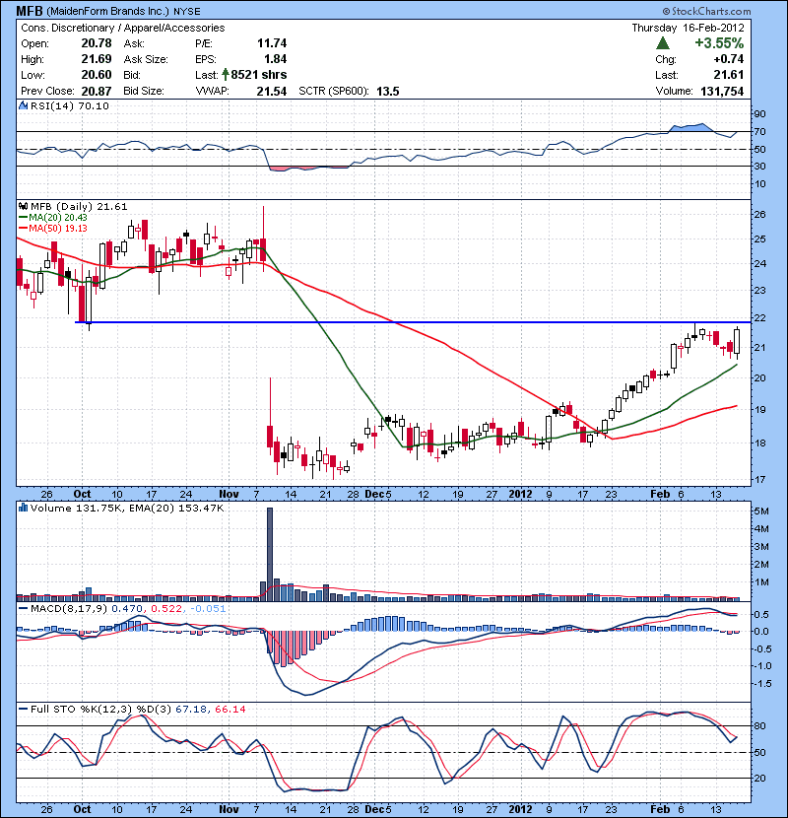Click the RSI(14) indicator icon
Viewport: 788px width, 818px height.
[23, 105]
